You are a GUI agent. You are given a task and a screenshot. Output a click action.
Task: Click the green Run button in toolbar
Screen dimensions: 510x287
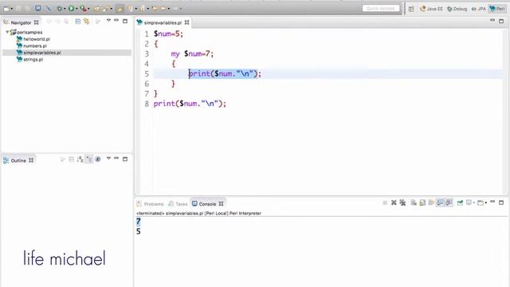[71, 9]
